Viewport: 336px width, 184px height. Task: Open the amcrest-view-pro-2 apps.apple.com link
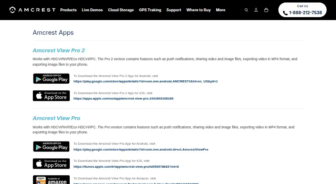pyautogui.click(x=123, y=98)
